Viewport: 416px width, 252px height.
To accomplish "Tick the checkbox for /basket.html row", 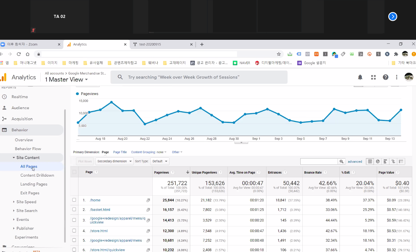I will (74, 209).
